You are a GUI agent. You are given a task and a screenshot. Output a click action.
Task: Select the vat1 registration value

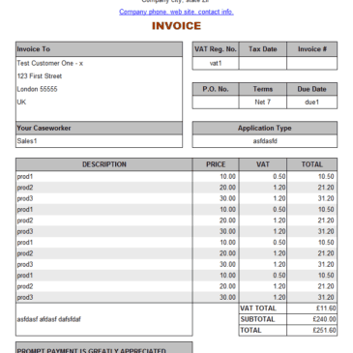click(x=216, y=63)
